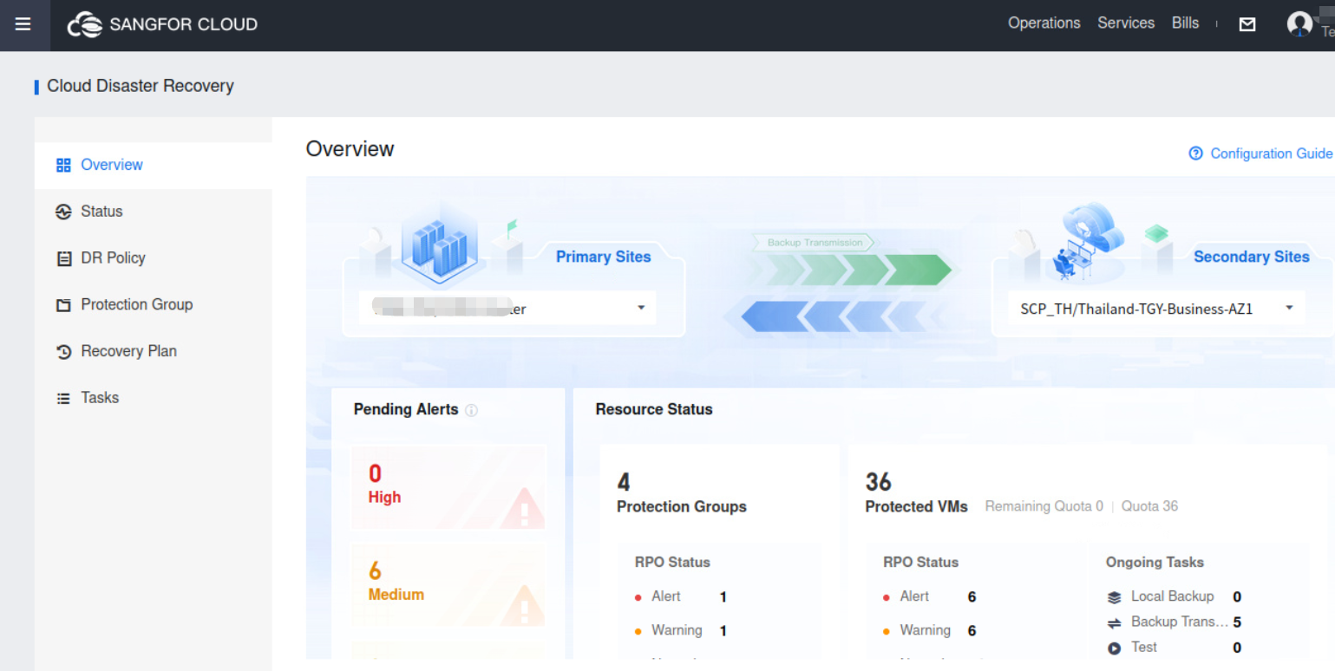Click Backup Transmission task count 5

click(1237, 622)
